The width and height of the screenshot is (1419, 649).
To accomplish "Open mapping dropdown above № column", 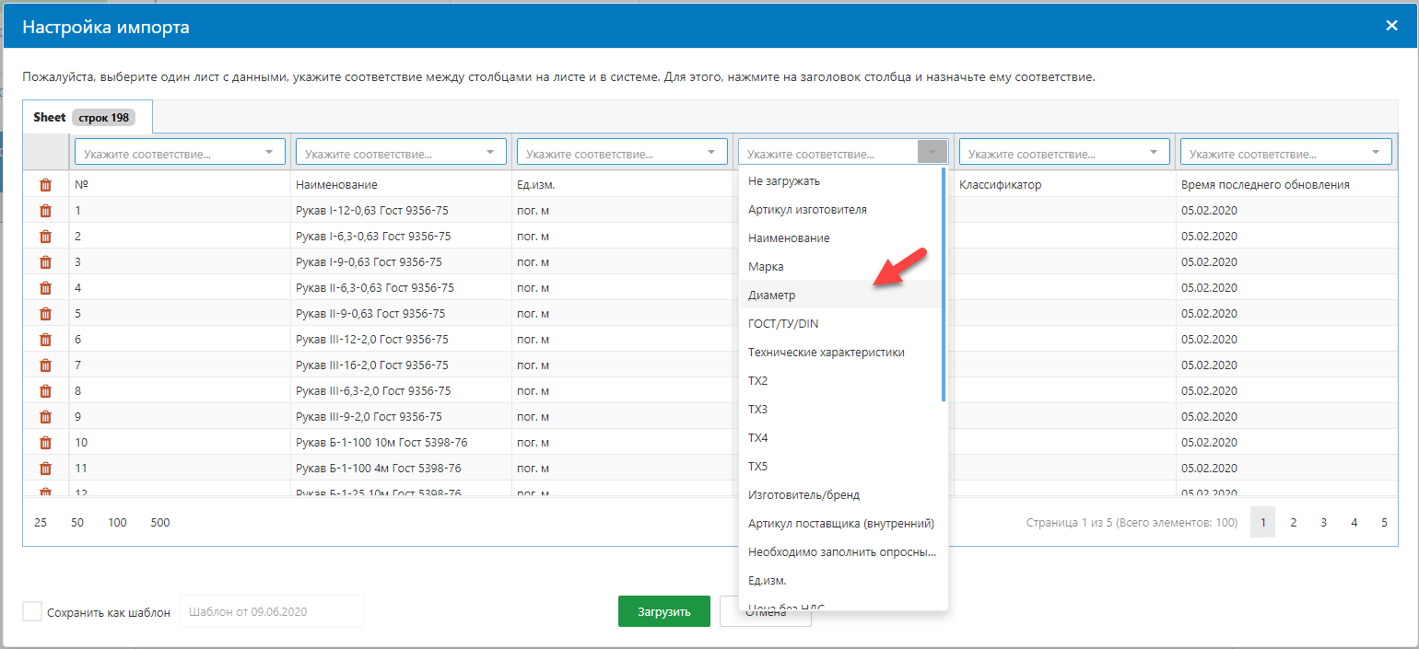I will pyautogui.click(x=180, y=152).
